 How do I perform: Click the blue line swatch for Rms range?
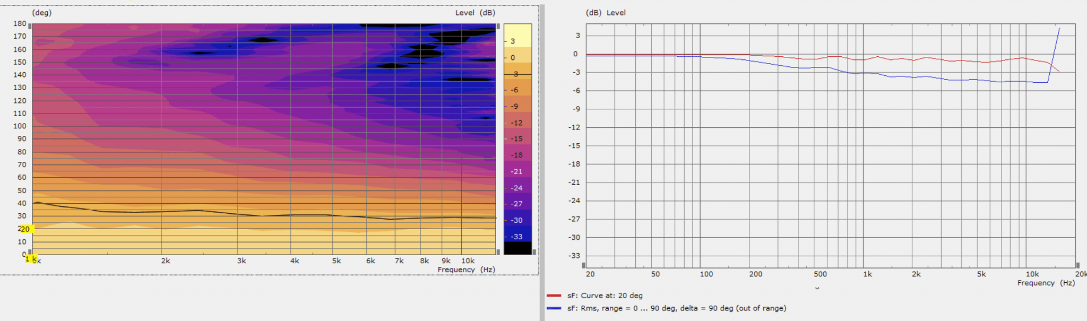click(554, 308)
